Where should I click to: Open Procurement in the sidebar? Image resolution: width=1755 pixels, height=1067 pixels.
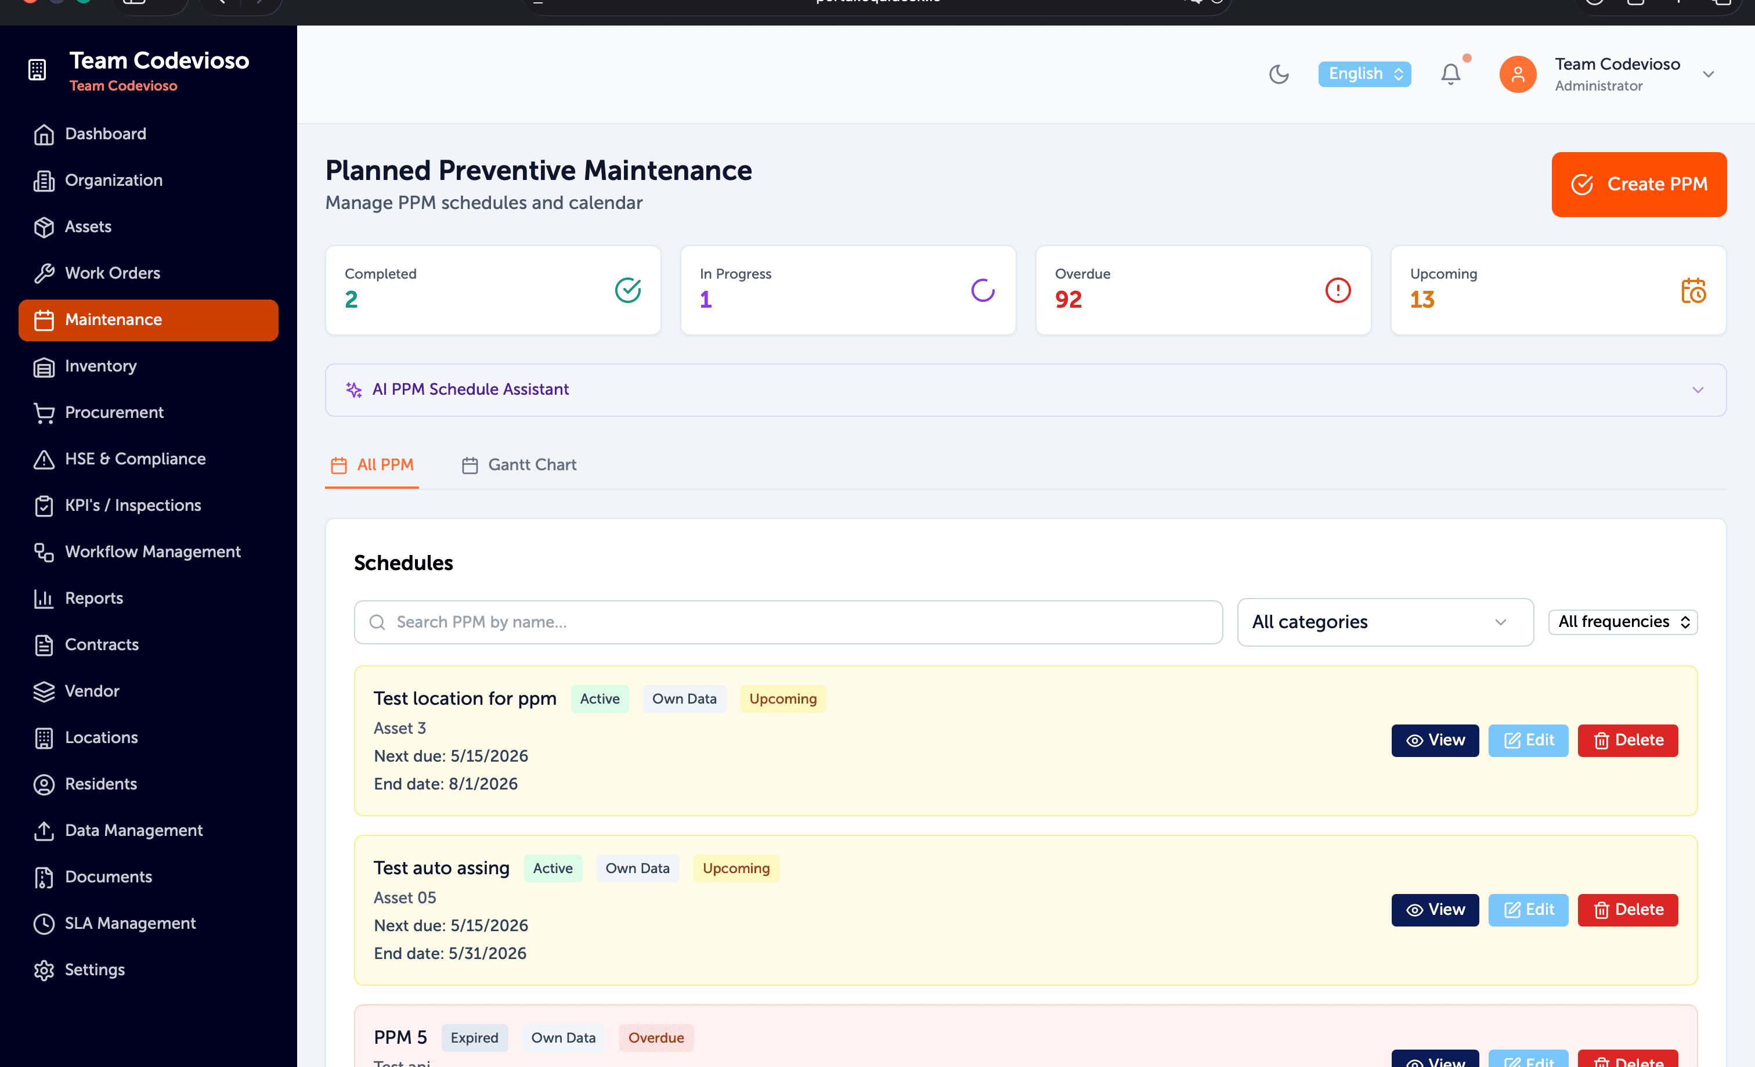148,412
